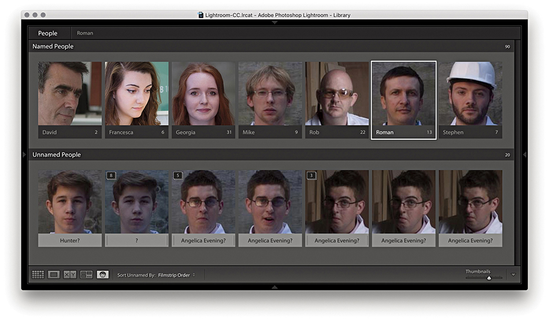The image size is (549, 320).
Task: Expand the stack with badge 8
Action: (112, 176)
